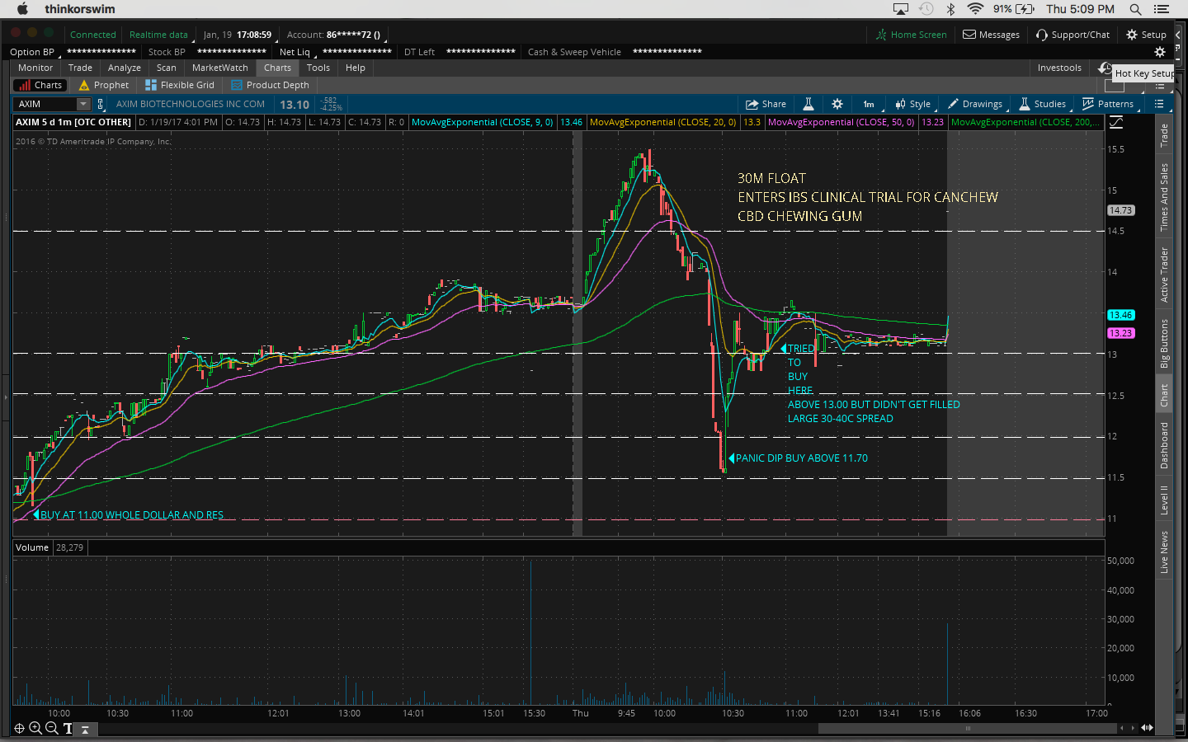Screen dimensions: 1188x742
Task: Open the Patterns menu
Action: click(x=1108, y=104)
